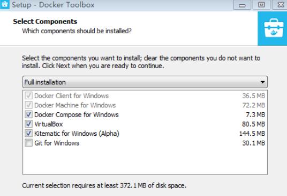Image resolution: width=287 pixels, height=196 pixels.
Task: Open the Full installation dropdown
Action: 145,82
